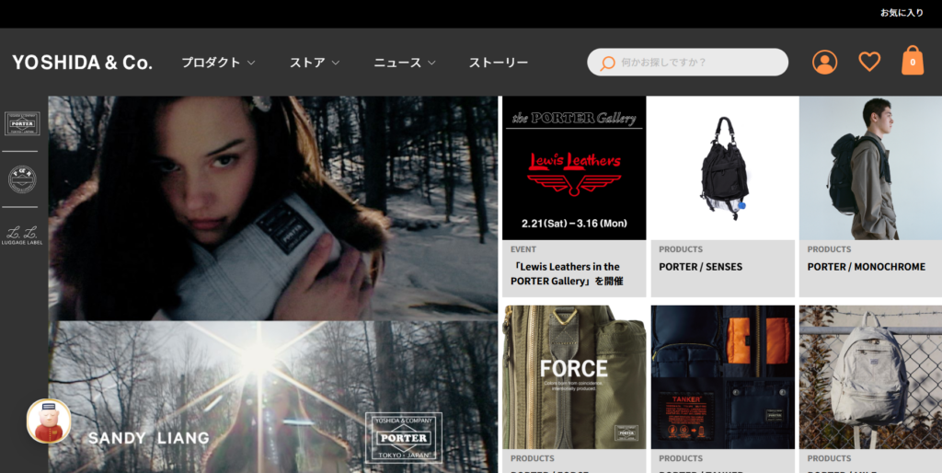Open the shopping bag cart icon
Image resolution: width=942 pixels, height=473 pixels.
pos(912,61)
